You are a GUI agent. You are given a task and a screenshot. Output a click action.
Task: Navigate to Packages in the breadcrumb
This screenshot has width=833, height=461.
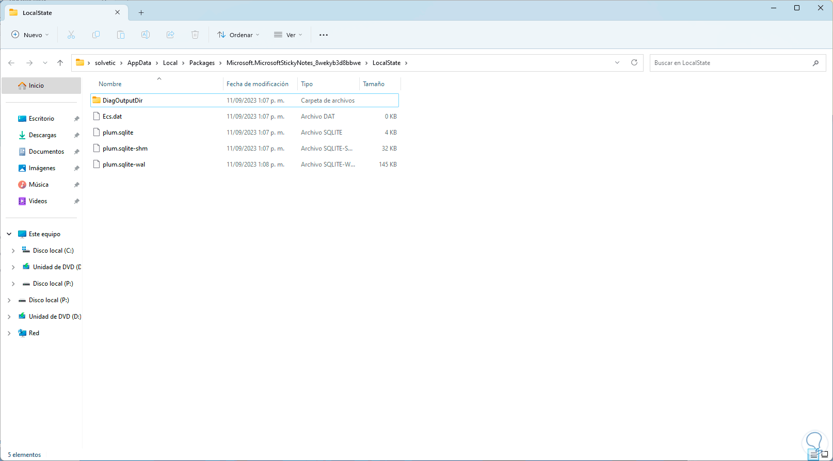click(202, 63)
